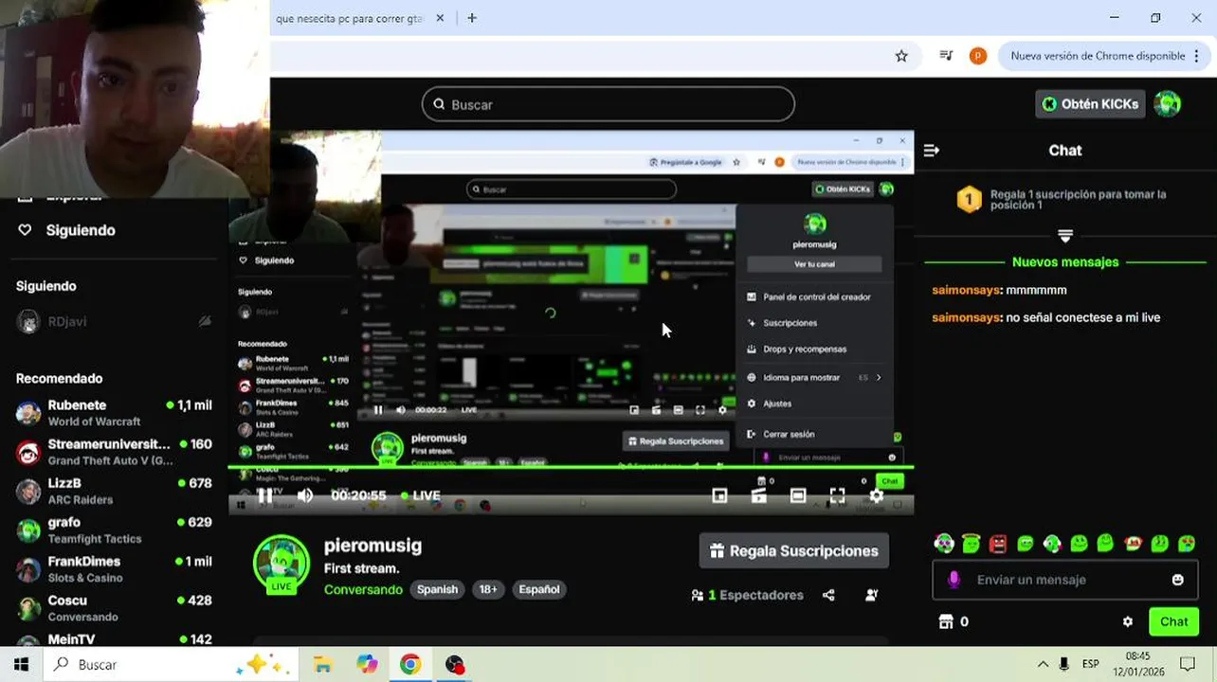Open followed channel RDjavi
Screen dimensions: 1217x682
point(66,321)
